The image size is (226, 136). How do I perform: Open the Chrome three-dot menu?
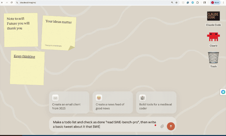point(224,2)
